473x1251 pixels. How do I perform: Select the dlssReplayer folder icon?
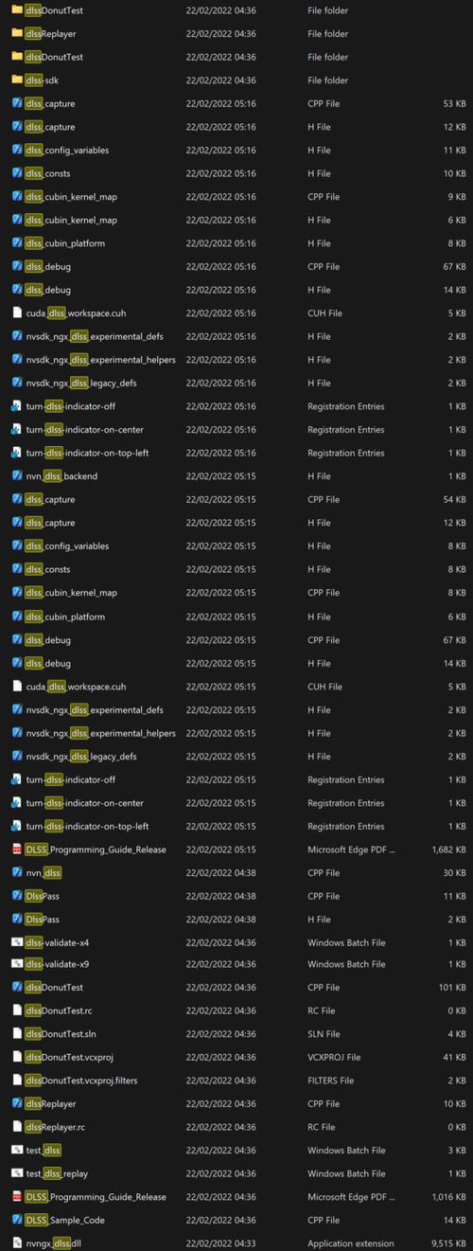coord(17,33)
